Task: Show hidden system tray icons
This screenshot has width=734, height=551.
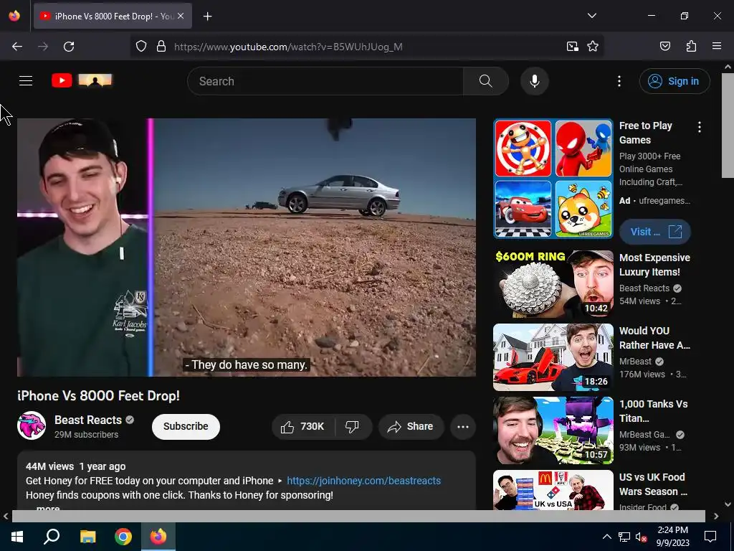Action: coord(606,537)
